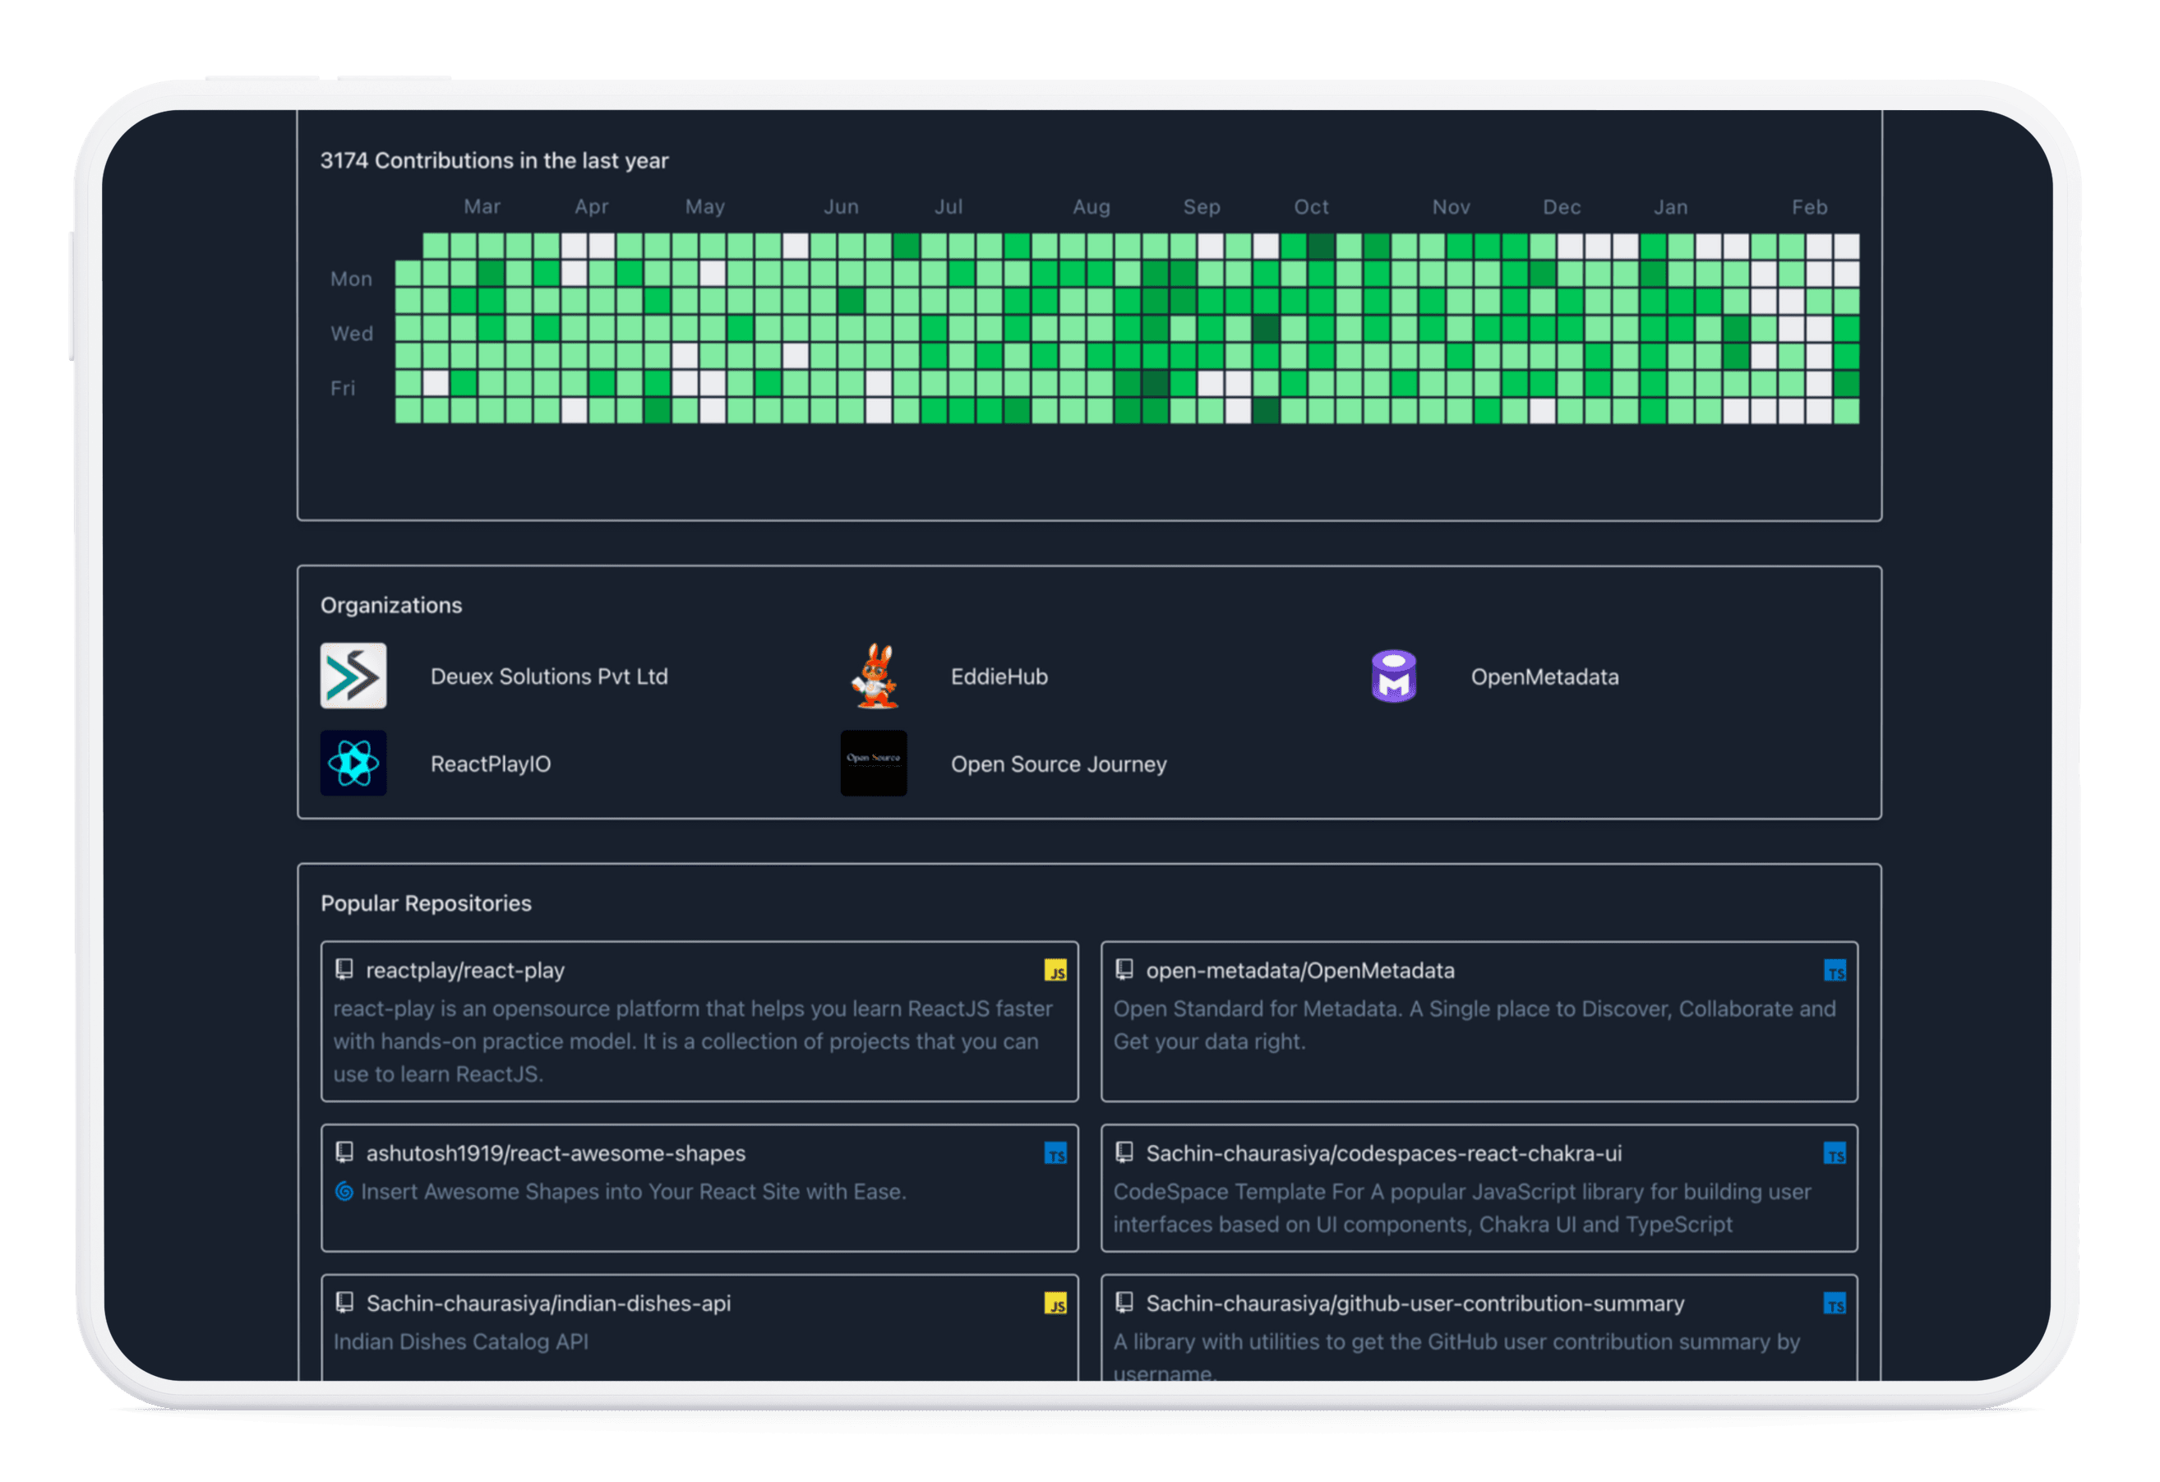Click the 'Open Standard for Metadata' description
The image size is (2160, 1482).
pyautogui.click(x=1475, y=1024)
